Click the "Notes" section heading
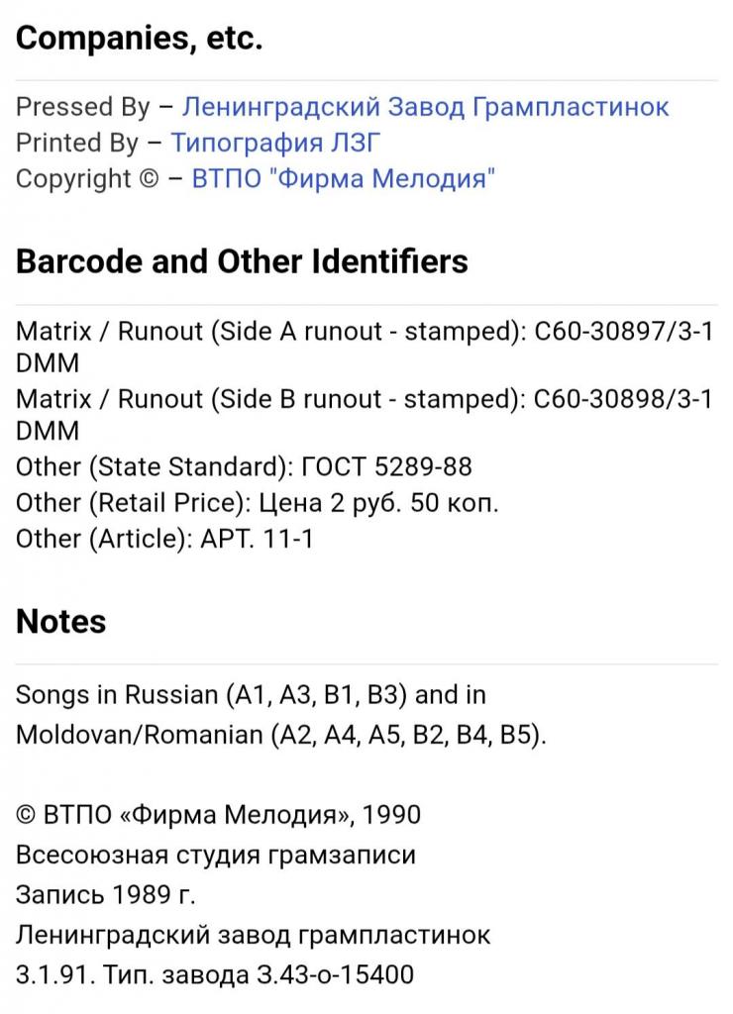Viewport: 733px width, 1014px height. 61,622
